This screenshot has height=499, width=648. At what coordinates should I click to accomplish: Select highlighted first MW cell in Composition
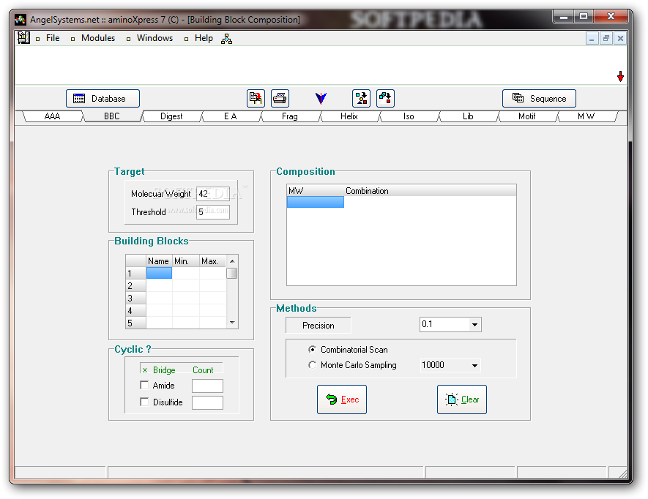(316, 202)
